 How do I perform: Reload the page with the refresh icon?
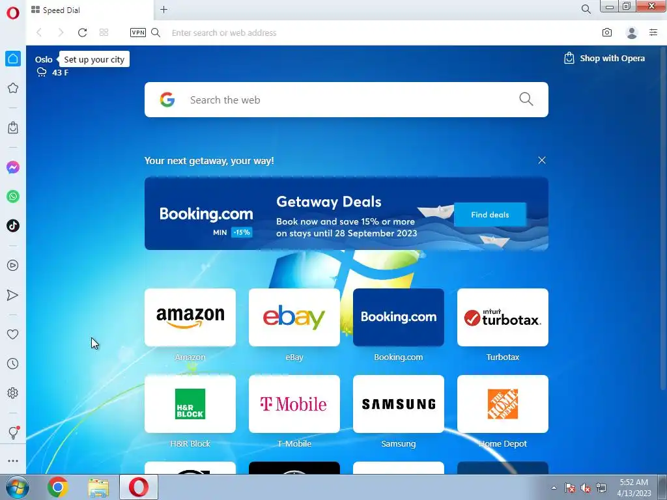click(83, 33)
